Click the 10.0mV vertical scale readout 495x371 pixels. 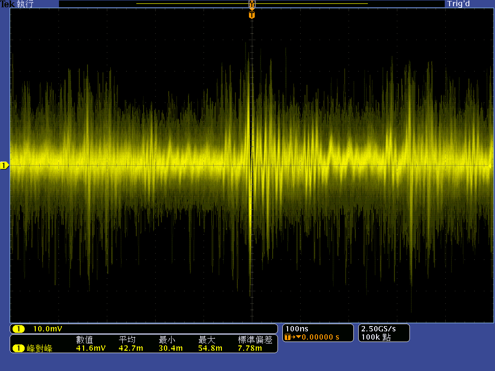pyautogui.click(x=47, y=329)
